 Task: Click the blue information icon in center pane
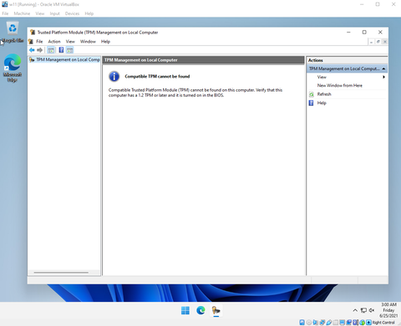pos(114,76)
